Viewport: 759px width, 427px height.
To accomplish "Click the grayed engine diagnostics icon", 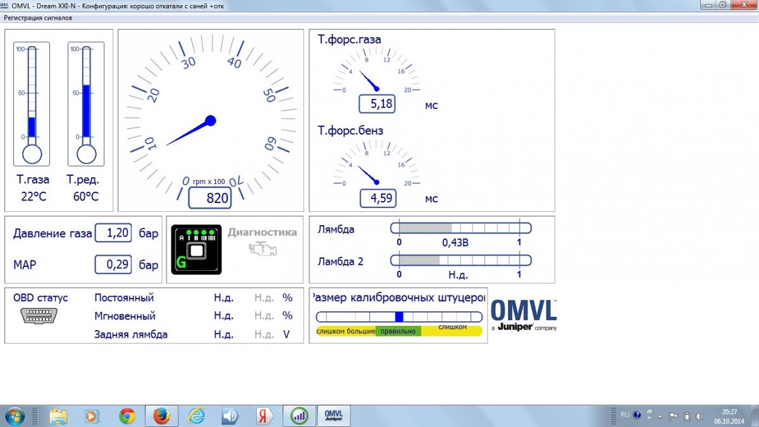I will (262, 250).
